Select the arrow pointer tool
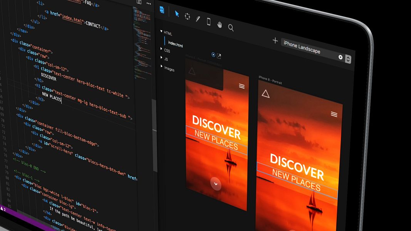 click(x=177, y=14)
